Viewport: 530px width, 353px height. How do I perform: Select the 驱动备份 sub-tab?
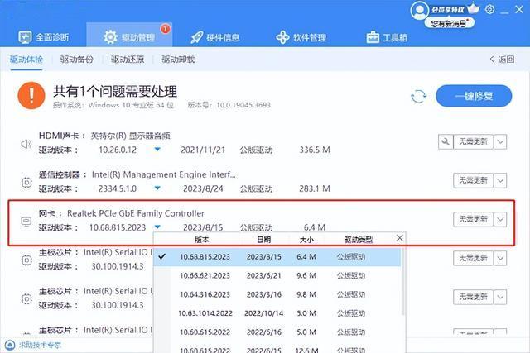(x=77, y=60)
